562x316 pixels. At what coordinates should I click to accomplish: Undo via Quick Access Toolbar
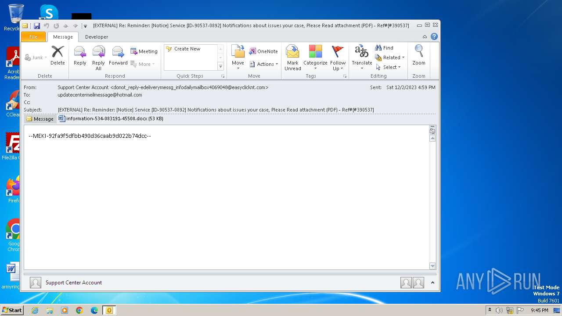coord(47,26)
